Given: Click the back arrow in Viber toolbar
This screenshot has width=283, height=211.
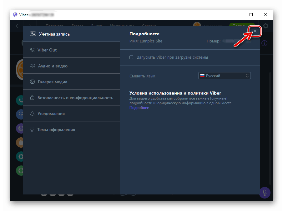Looking at the screenshot, I should pyautogui.click(x=17, y=26).
